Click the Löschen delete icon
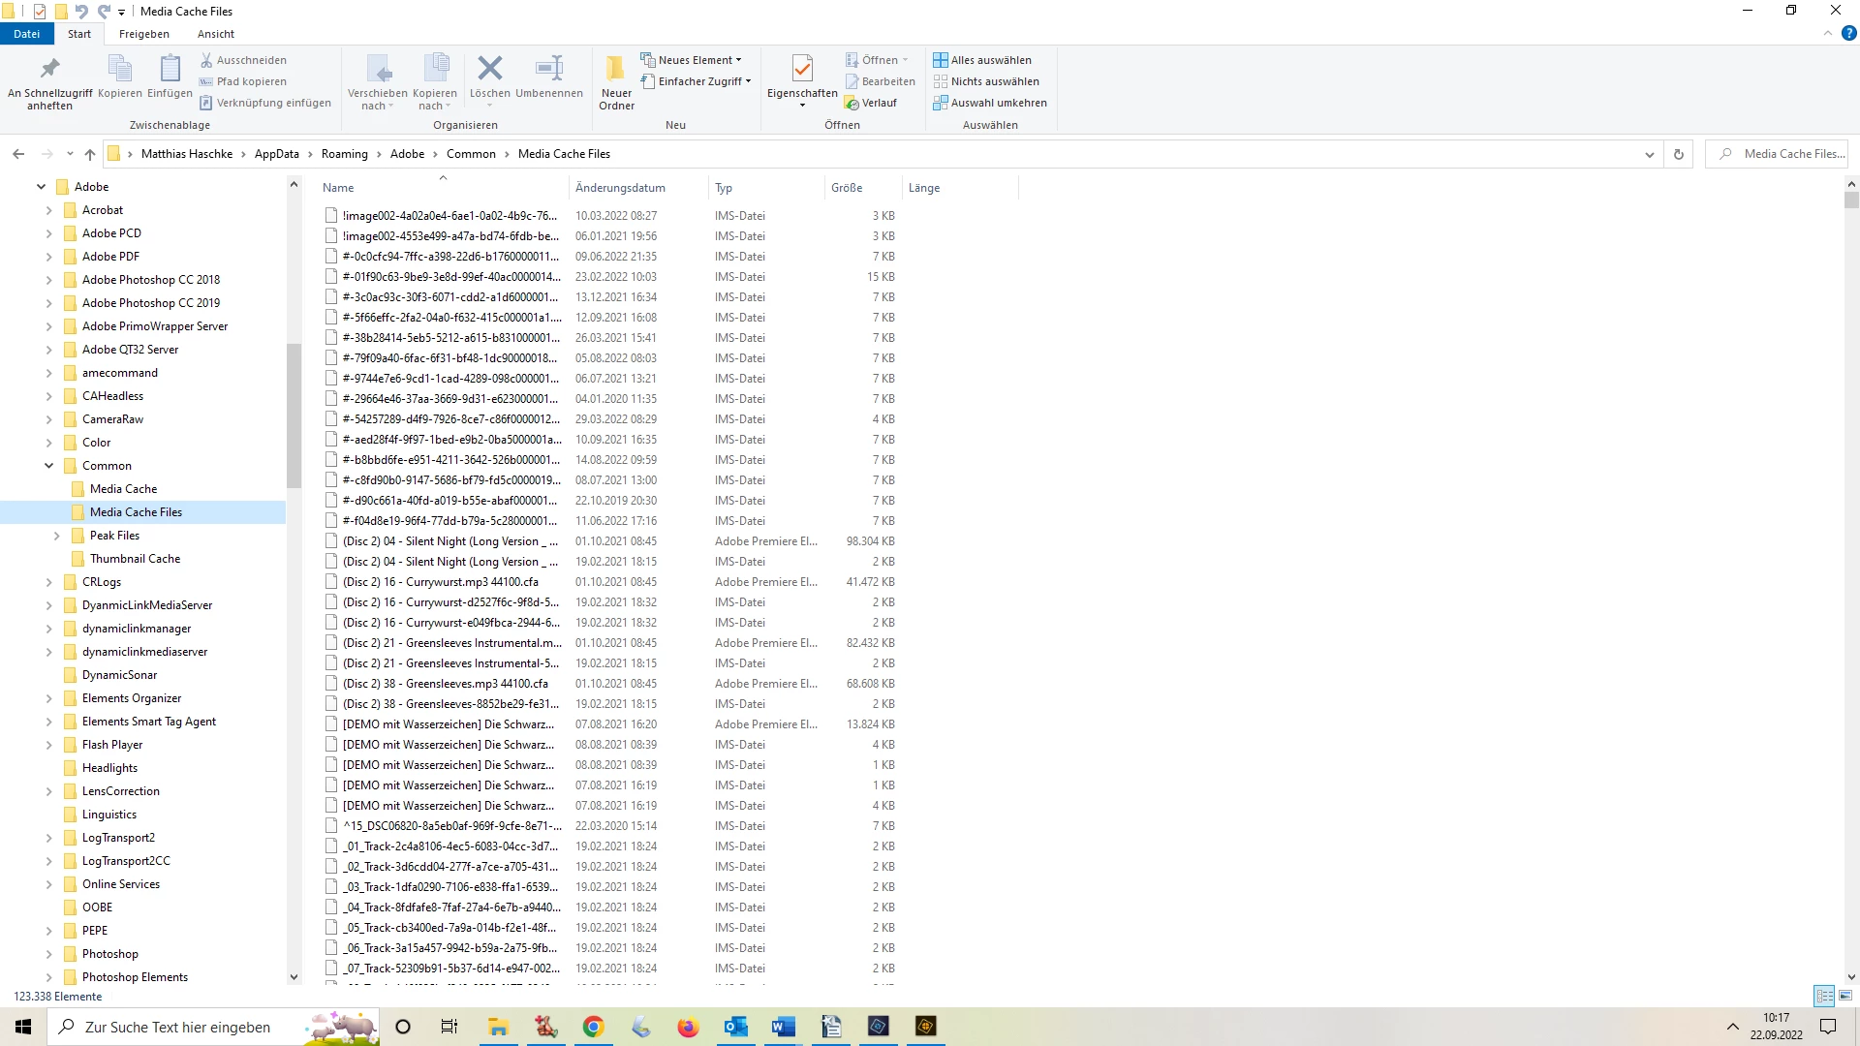 click(x=489, y=69)
